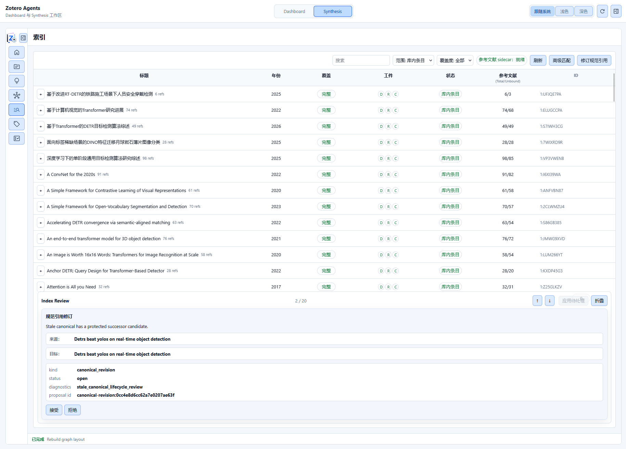The height and width of the screenshot is (449, 626).
Task: Sort by 年份 column header
Action: pos(276,76)
